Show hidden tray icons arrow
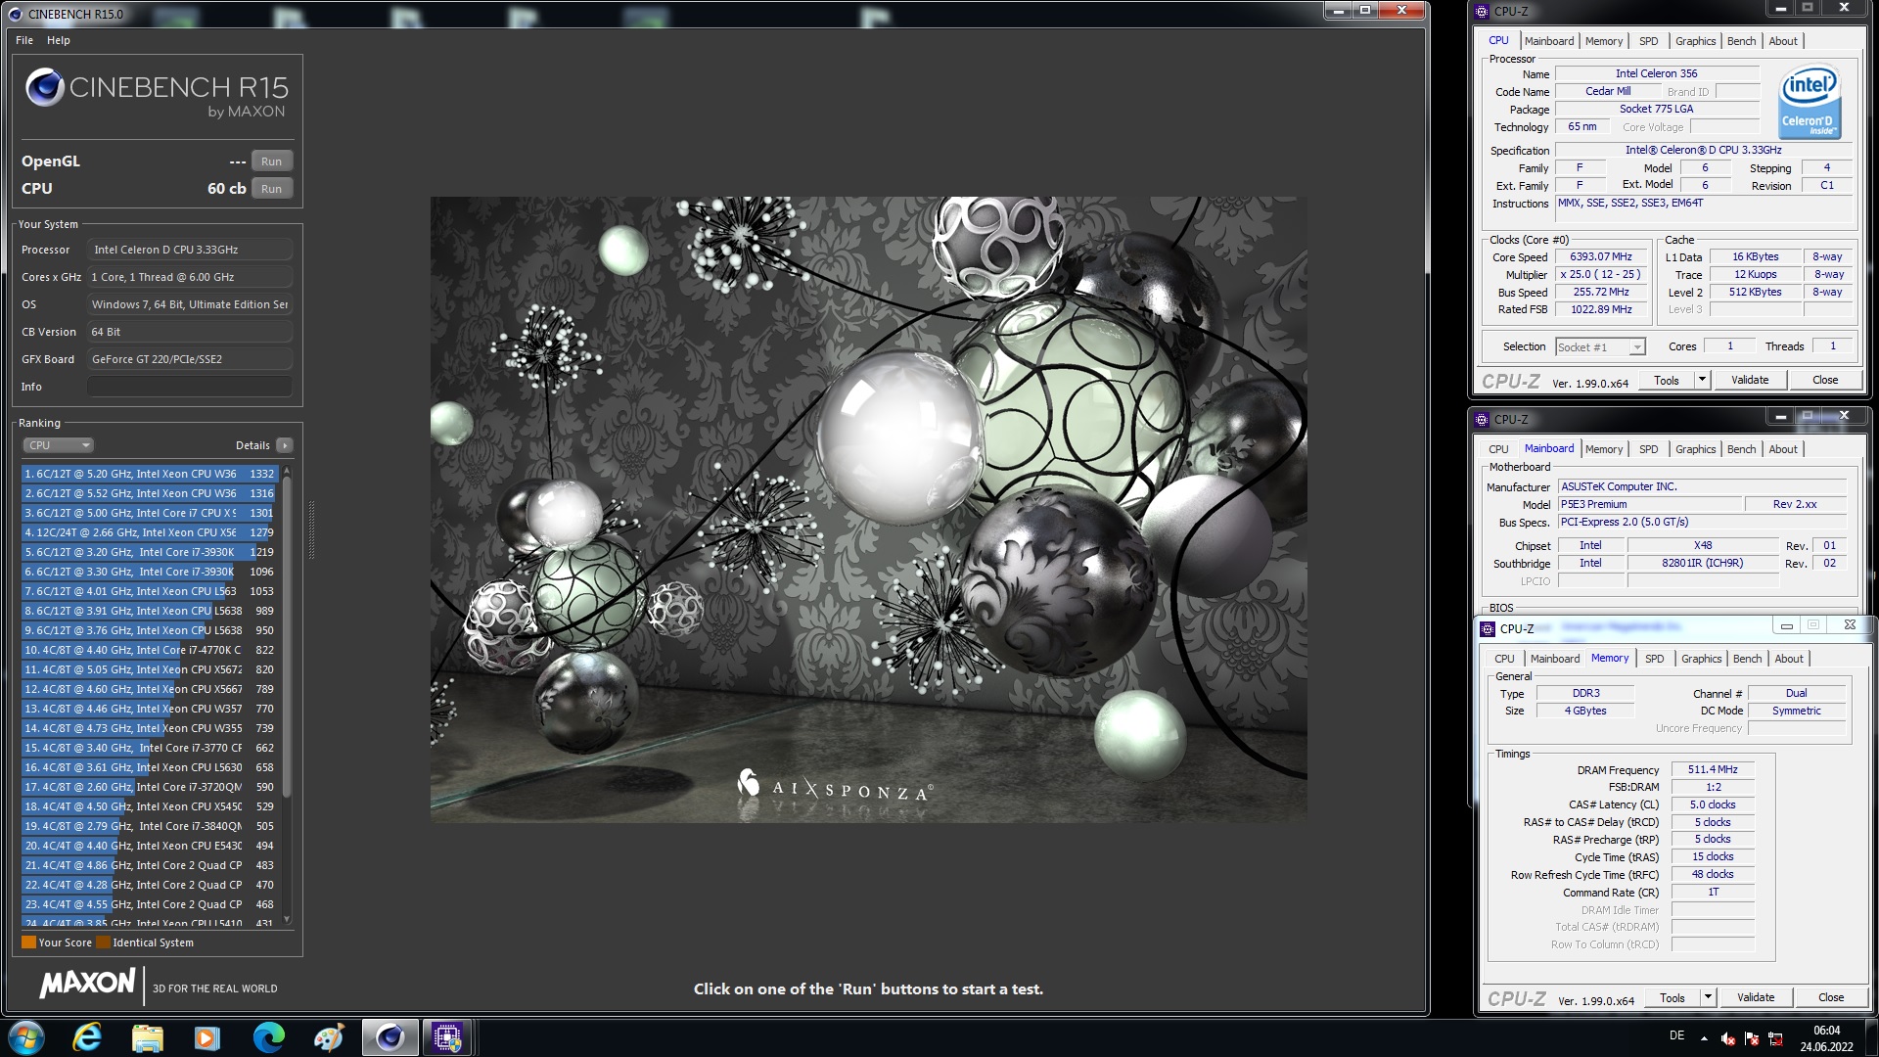Screen dimensions: 1879x1057 click(1704, 1038)
